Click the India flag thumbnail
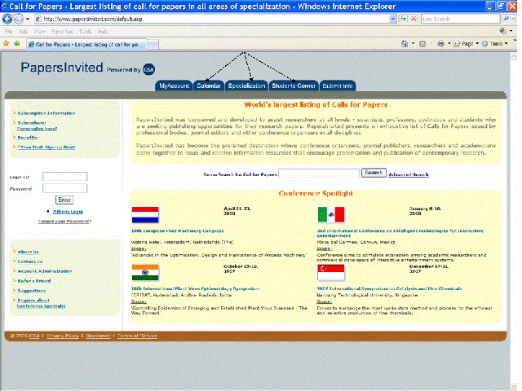The height and width of the screenshot is (391, 522). tap(145, 273)
